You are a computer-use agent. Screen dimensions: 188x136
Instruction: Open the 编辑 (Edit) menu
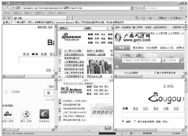pyautogui.click(x=18, y=13)
